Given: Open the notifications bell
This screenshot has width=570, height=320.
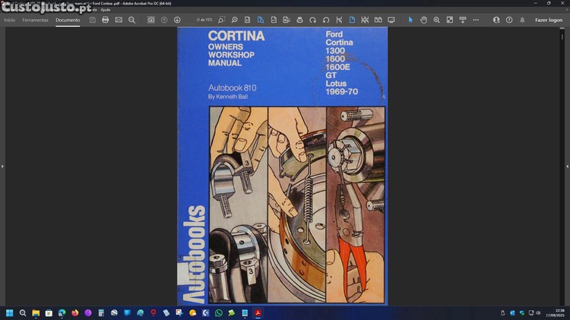Looking at the screenshot, I should pyautogui.click(x=522, y=20).
